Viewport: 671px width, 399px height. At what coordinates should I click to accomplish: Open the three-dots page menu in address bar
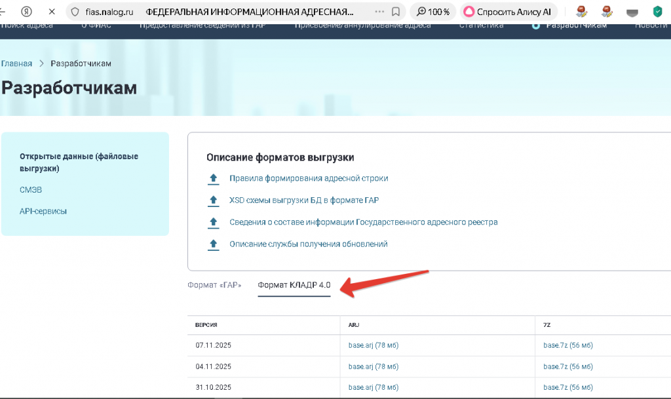(379, 12)
